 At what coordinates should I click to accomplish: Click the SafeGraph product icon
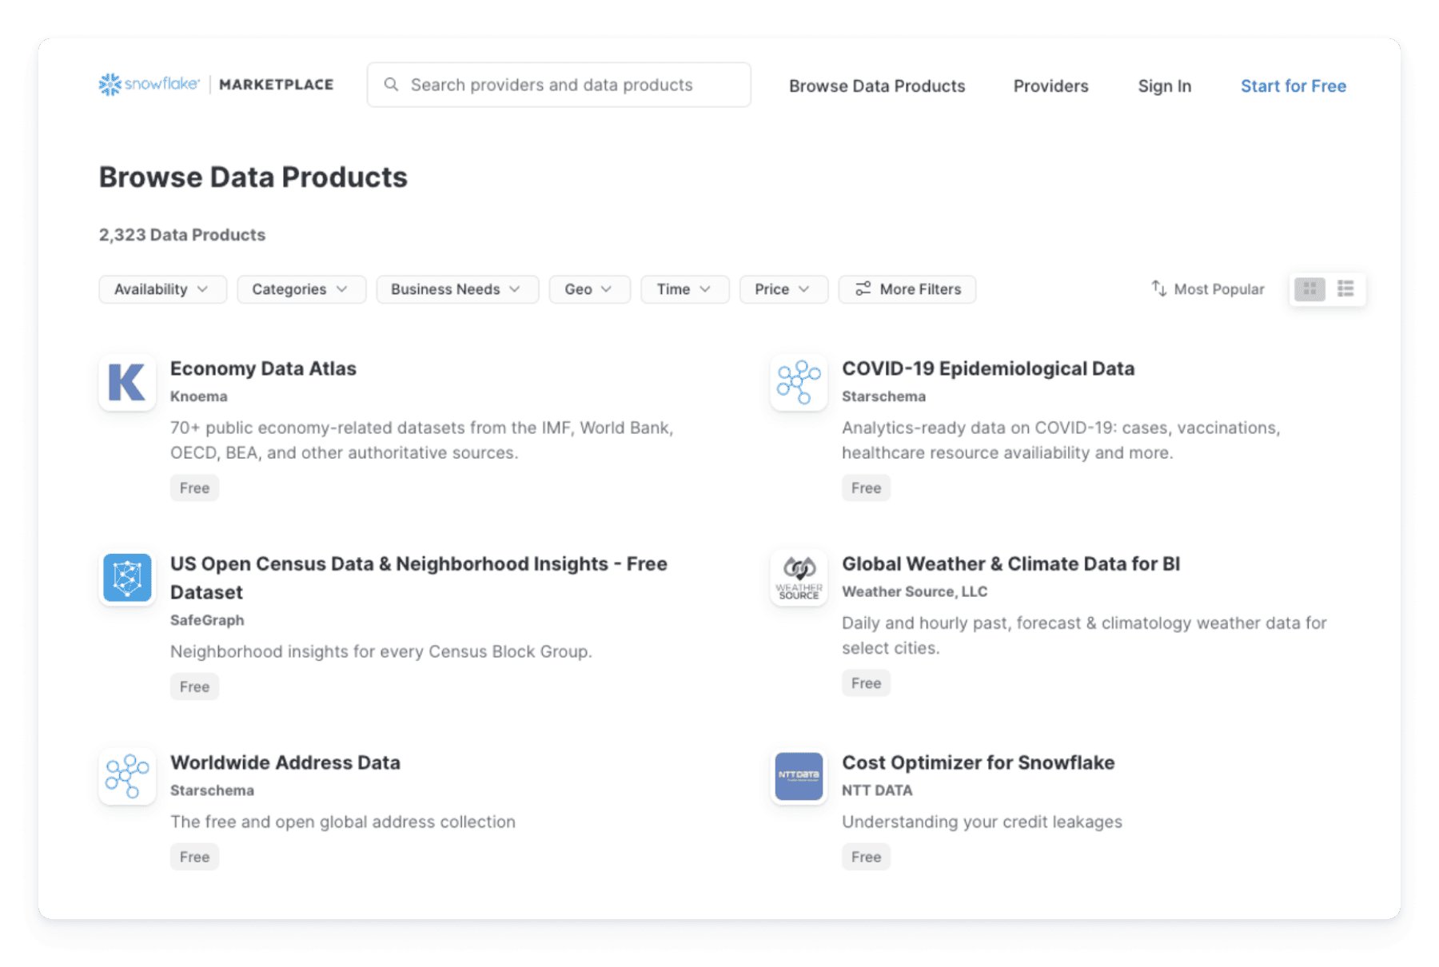click(x=126, y=578)
